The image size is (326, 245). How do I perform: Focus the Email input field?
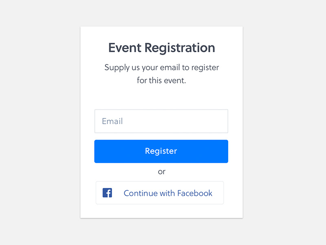161,121
